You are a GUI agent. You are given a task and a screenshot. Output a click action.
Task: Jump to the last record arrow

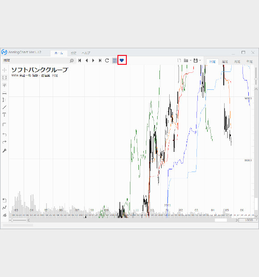pos(100,60)
